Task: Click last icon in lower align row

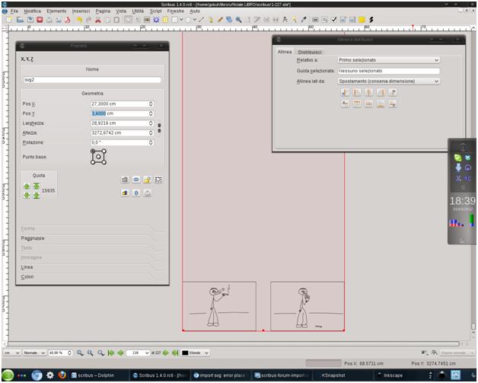Action: pyautogui.click(x=393, y=104)
